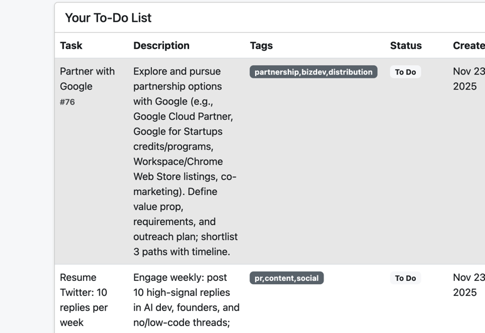Click created date of Partner with Google row
This screenshot has width=485, height=333.
(468, 79)
